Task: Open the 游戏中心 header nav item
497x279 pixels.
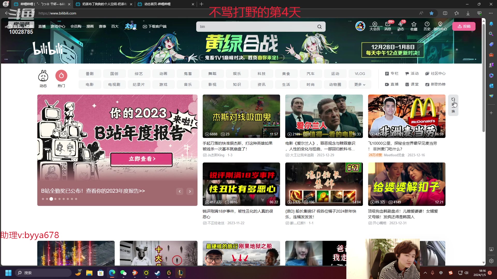Action: tap(58, 26)
